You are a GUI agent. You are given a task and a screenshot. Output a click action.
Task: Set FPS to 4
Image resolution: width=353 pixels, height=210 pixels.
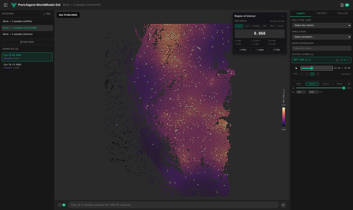312,74
